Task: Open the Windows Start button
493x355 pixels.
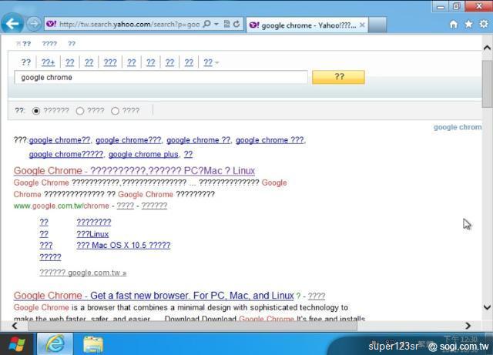Action: (17, 344)
